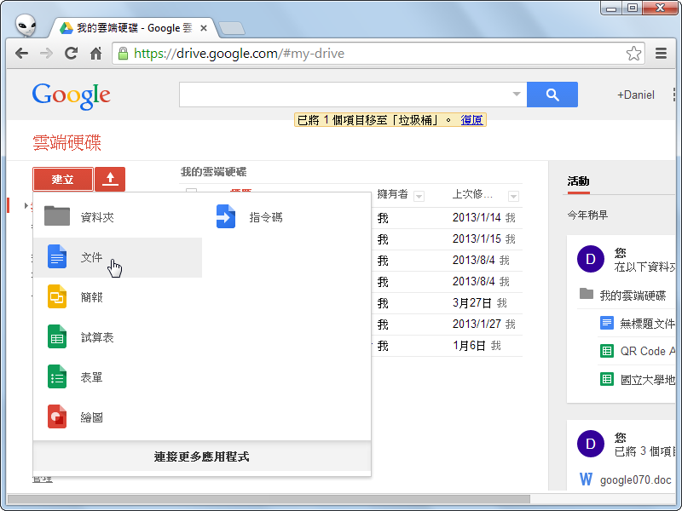Click the 復原 undo link
Image resolution: width=682 pixels, height=511 pixels.
coord(471,120)
